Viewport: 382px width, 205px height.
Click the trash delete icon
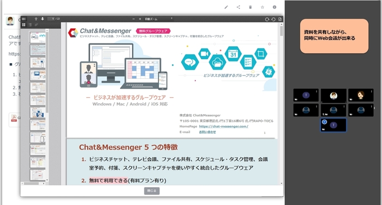[x=250, y=7]
